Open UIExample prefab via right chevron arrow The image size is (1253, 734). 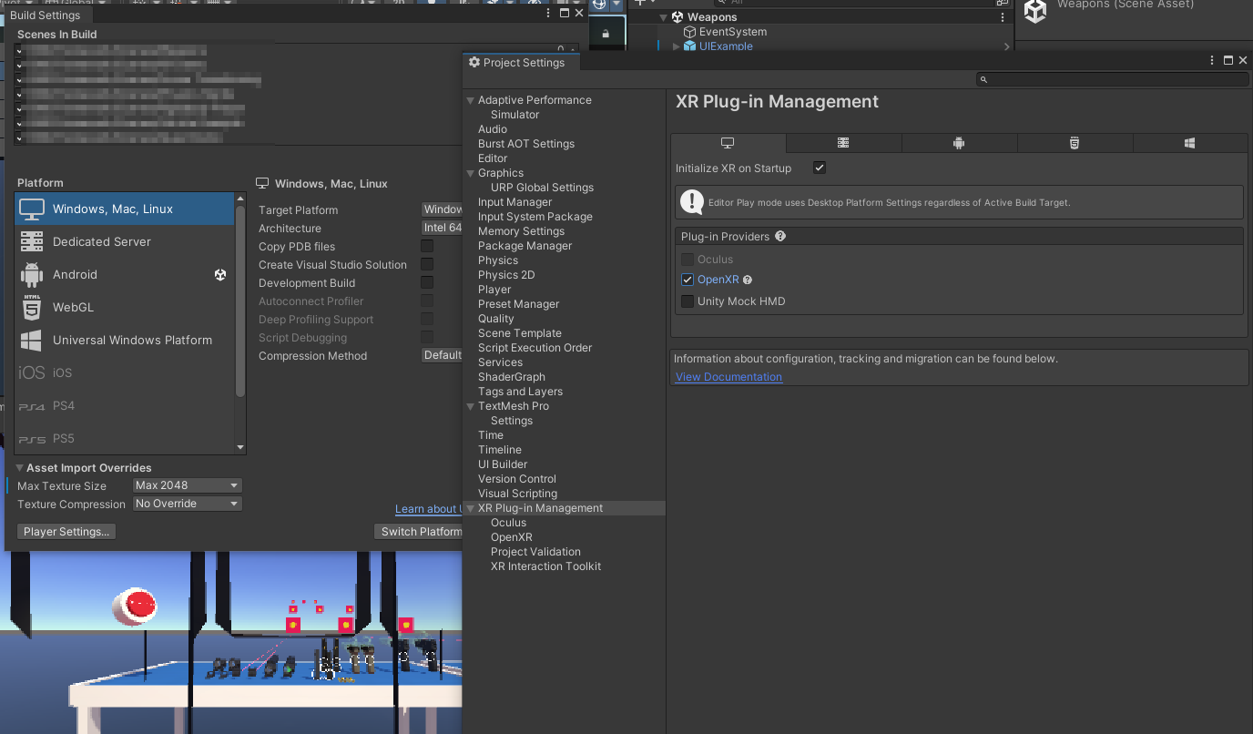tap(1006, 46)
